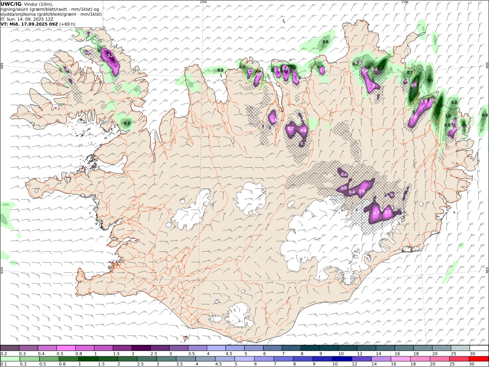Pick the dark green swatch between 1 and 1.5 lower row
This screenshot has width=489, height=367.
pyautogui.click(x=88, y=359)
